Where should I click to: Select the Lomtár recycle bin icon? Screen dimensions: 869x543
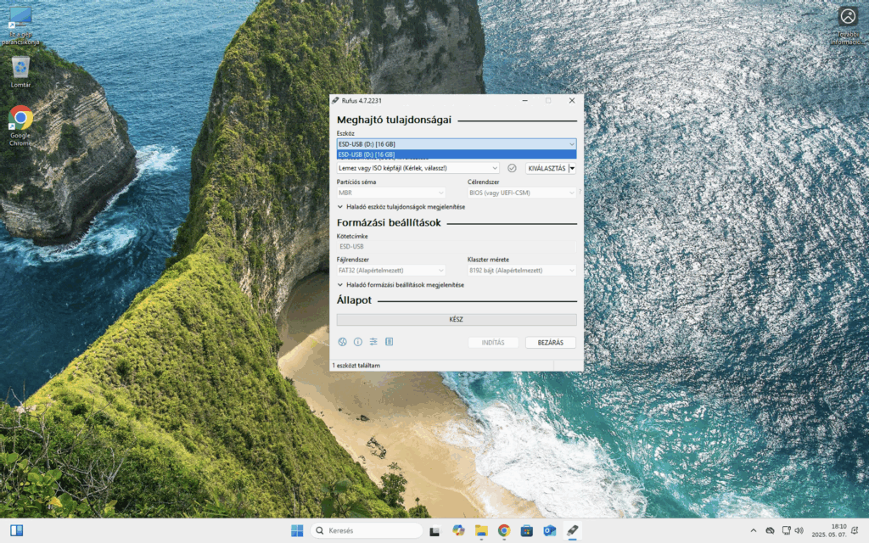point(20,72)
